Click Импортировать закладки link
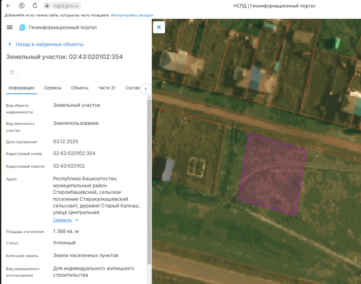The height and width of the screenshot is (284, 361). [x=132, y=15]
